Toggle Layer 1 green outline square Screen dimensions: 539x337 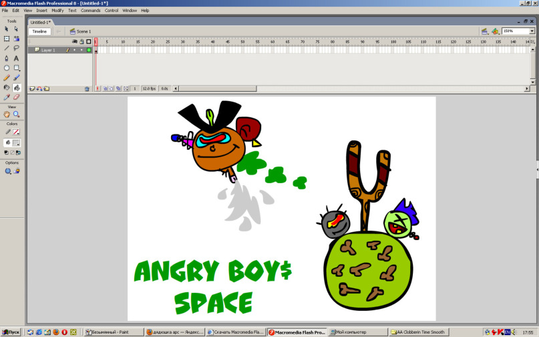point(88,50)
